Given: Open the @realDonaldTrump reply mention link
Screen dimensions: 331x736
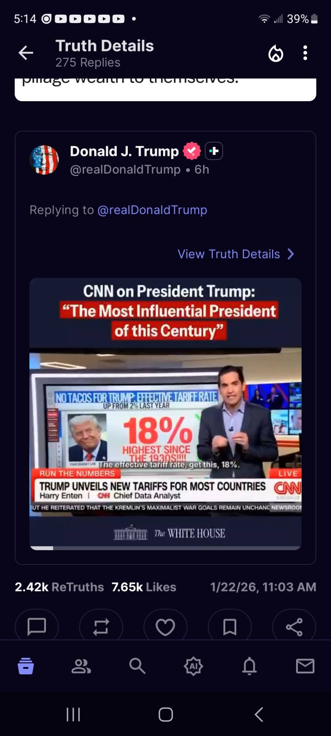Looking at the screenshot, I should click(152, 210).
